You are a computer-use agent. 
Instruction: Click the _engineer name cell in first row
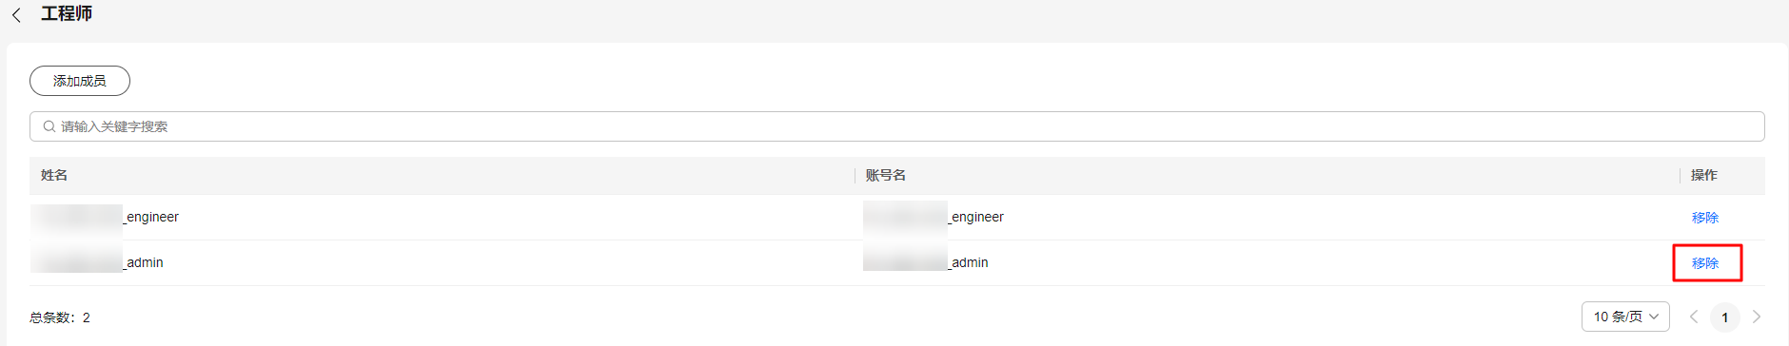click(x=106, y=217)
